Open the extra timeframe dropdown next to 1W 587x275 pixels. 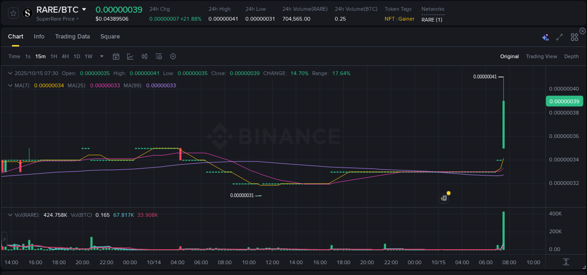(101, 56)
